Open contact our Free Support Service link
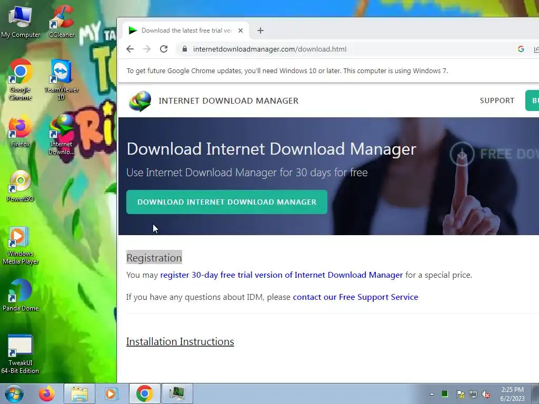539x404 pixels. [355, 297]
